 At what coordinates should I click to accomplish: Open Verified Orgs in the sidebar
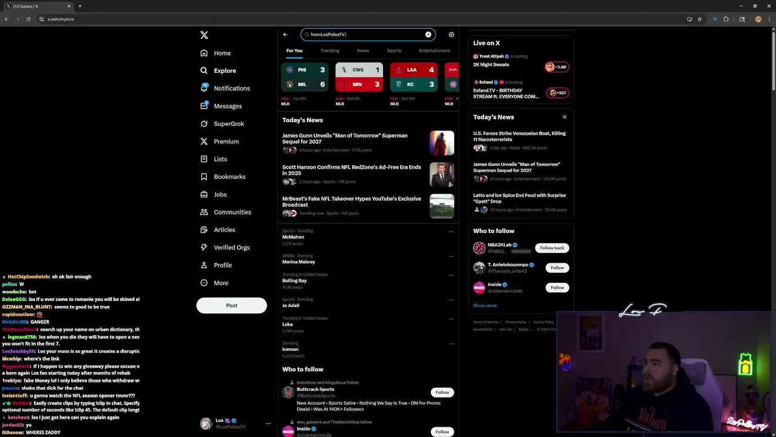click(x=225, y=247)
